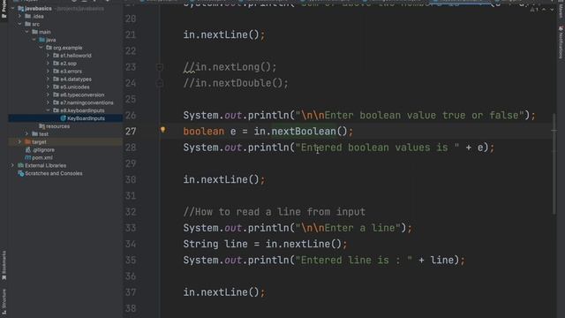Select the resources folder

coord(57,126)
